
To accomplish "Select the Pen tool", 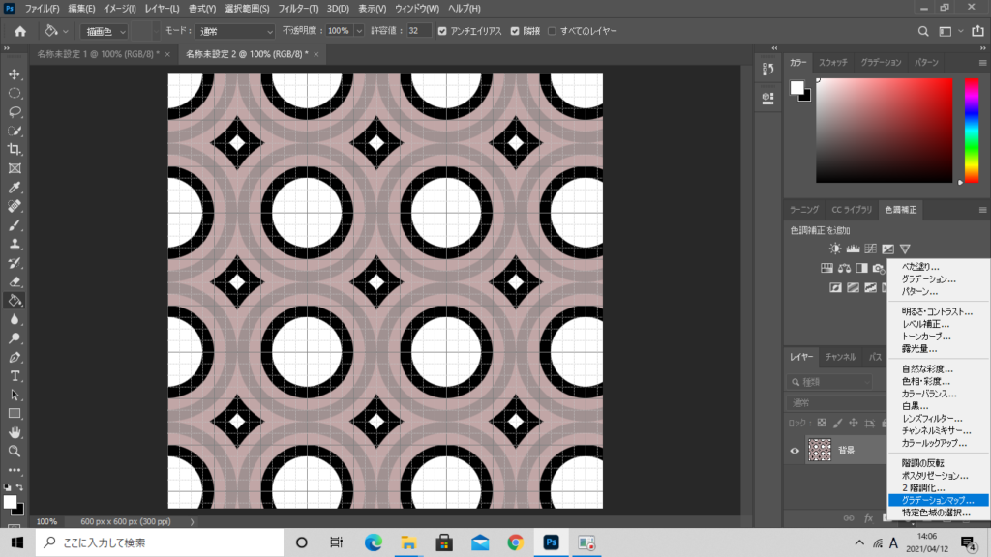I will point(15,358).
